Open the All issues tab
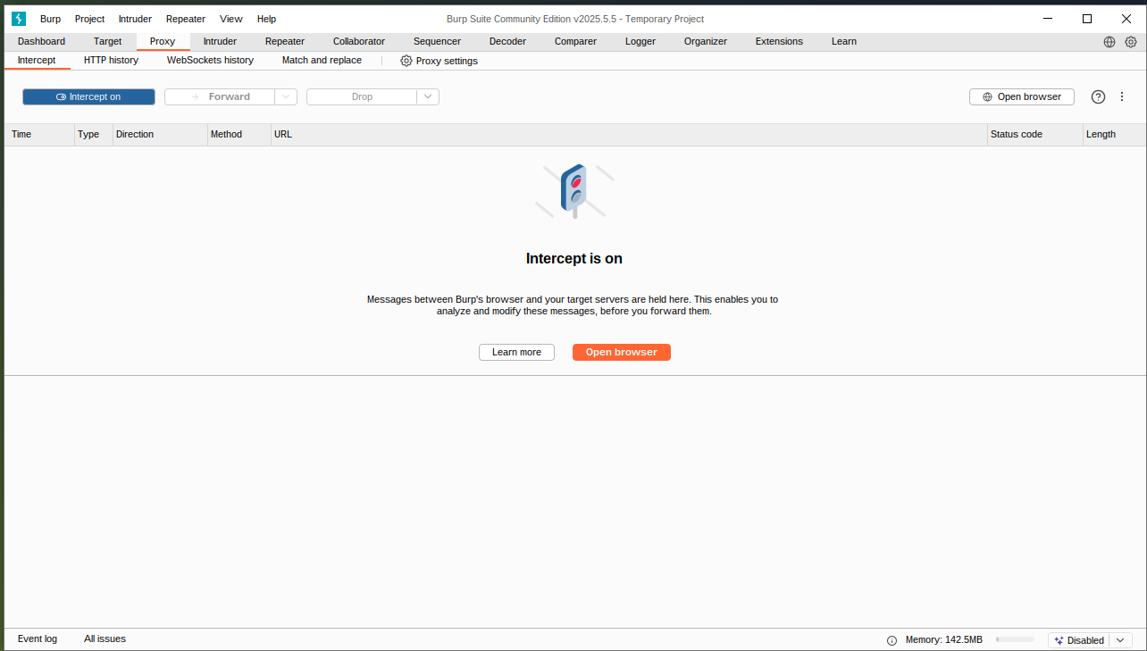 pos(105,639)
